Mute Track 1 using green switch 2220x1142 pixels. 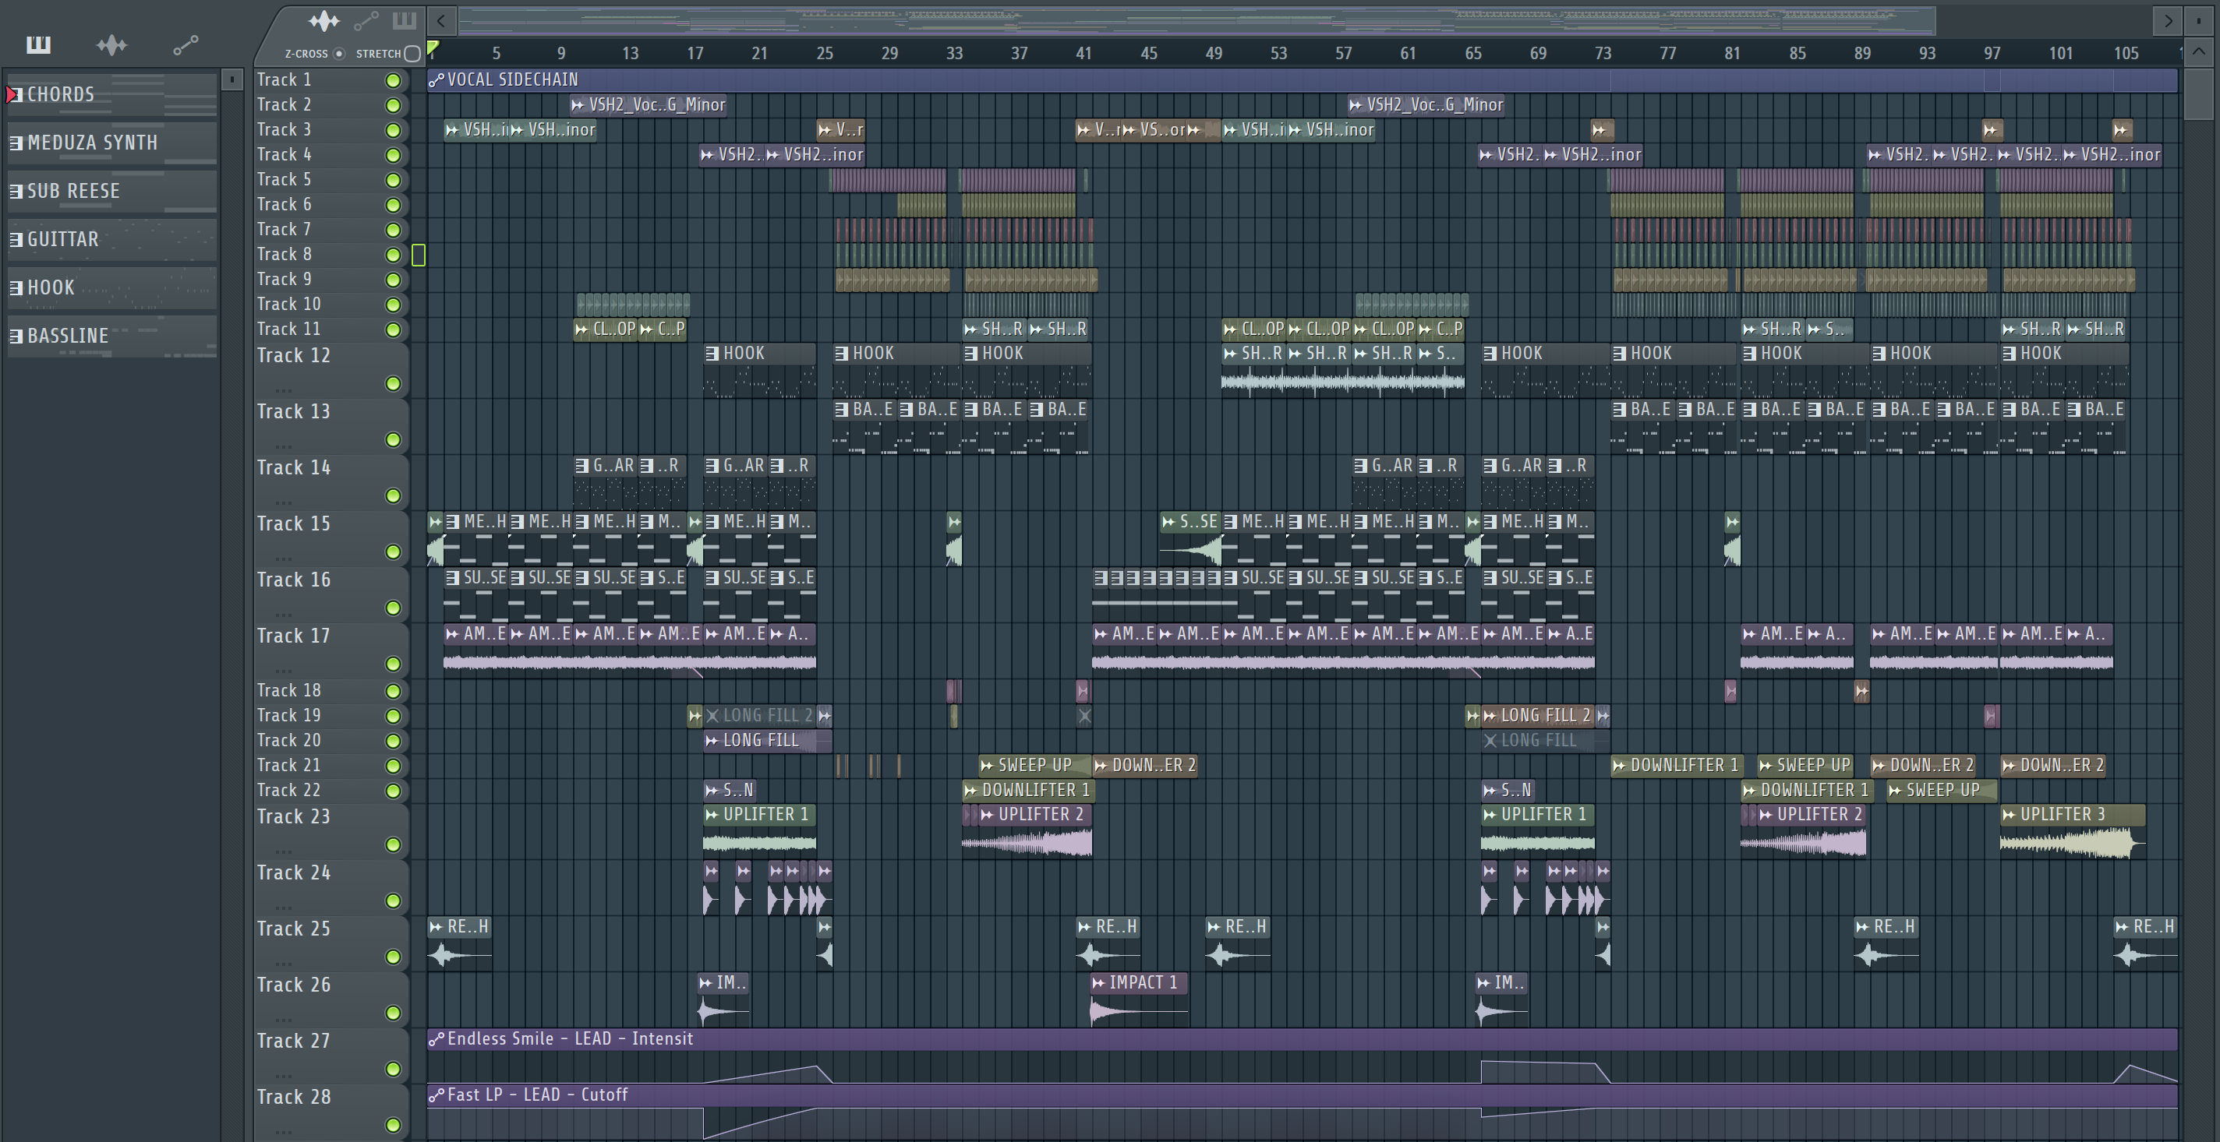coord(393,80)
